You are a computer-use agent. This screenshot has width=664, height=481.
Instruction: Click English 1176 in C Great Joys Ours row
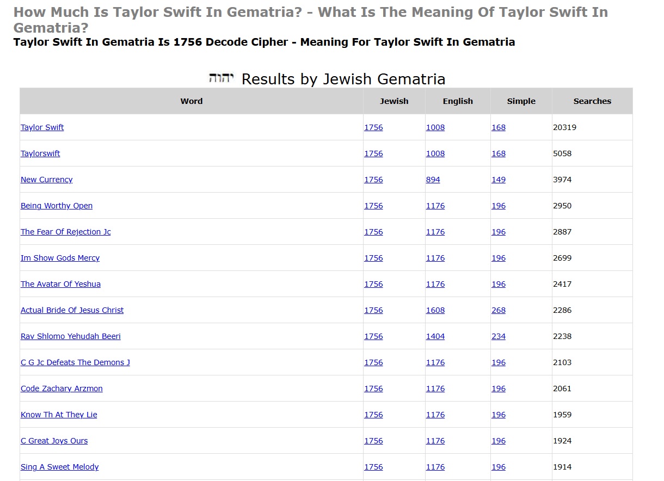[x=435, y=441]
